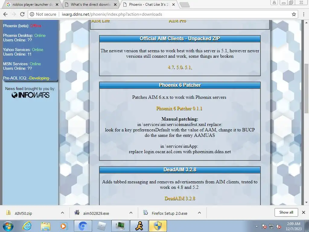Launch Internet Explorer from the taskbar
This screenshot has width=309, height=232.
coord(27,226)
